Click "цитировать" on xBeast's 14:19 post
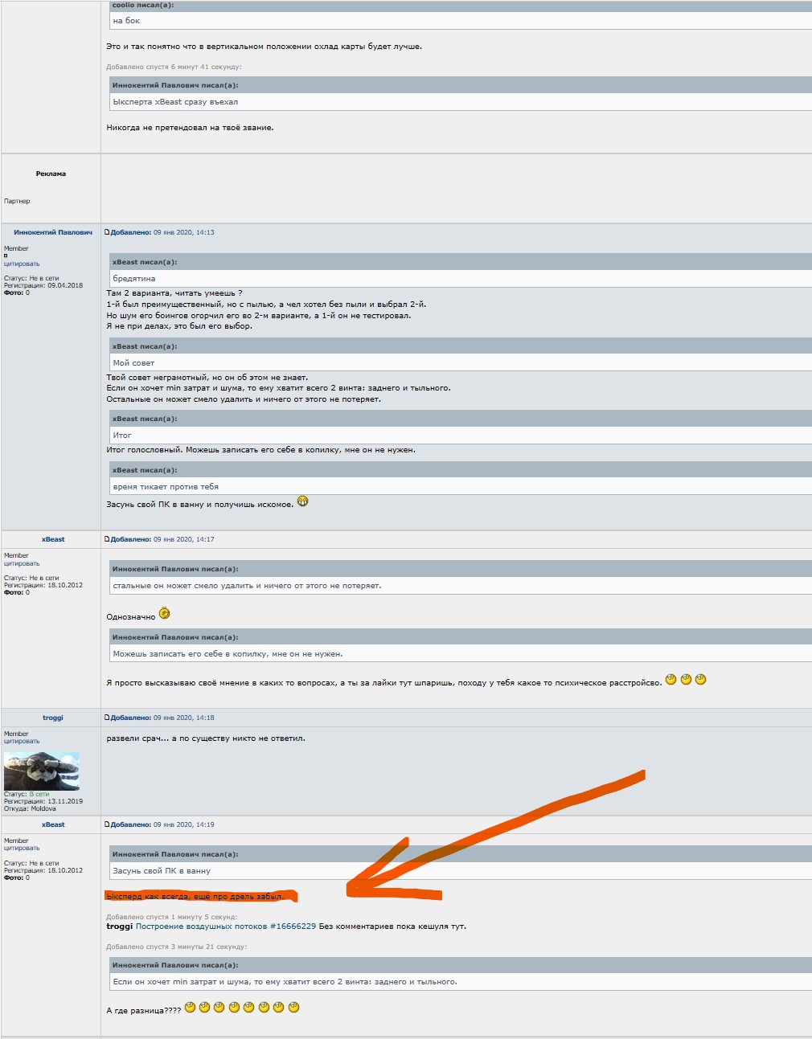 point(22,848)
